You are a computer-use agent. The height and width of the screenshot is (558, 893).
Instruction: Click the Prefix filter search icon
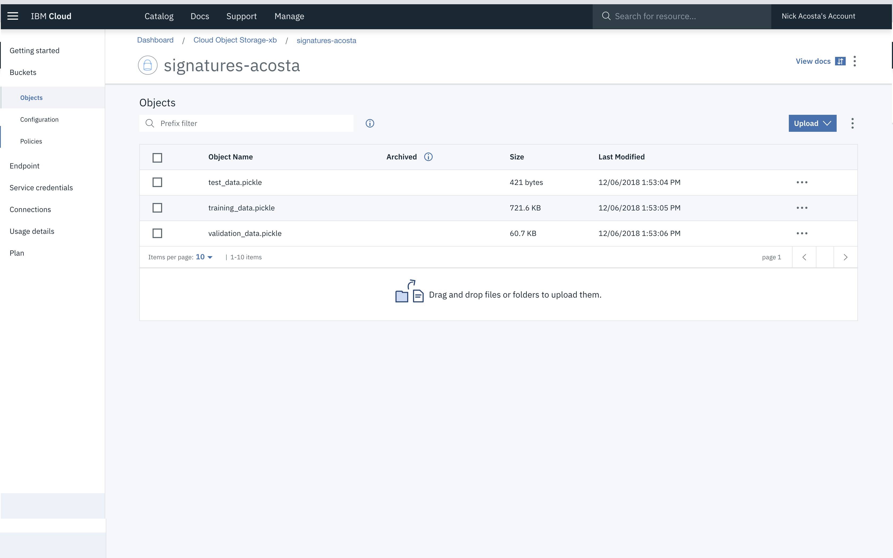(x=150, y=123)
